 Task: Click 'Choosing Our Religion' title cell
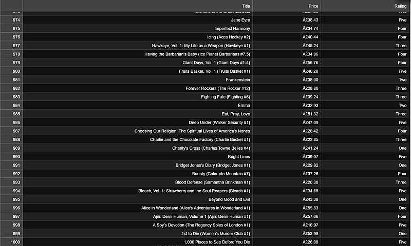[x=137, y=131]
